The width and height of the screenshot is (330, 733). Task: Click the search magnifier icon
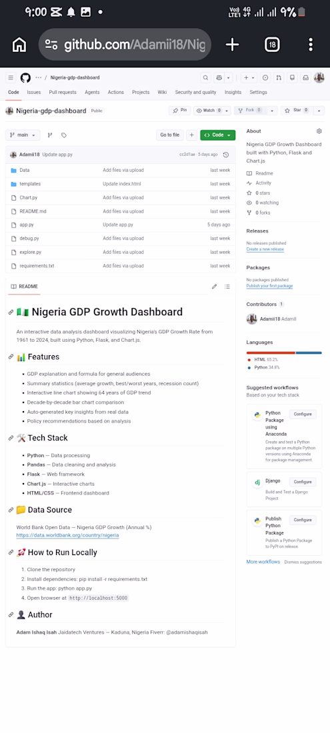coord(205,77)
